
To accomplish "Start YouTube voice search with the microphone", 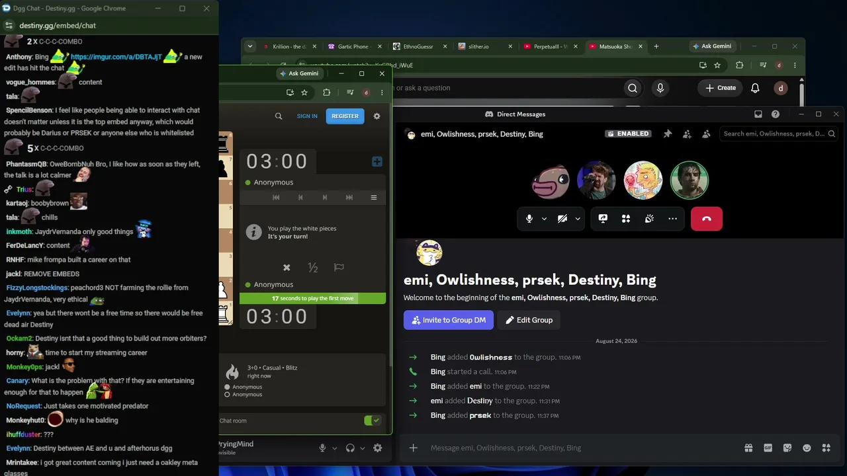I will [x=660, y=88].
